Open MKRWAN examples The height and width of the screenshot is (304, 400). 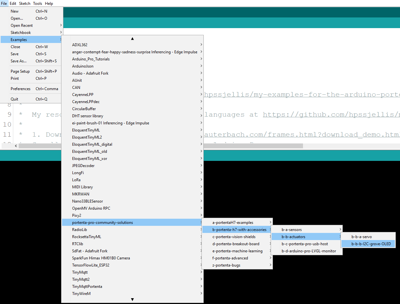pyautogui.click(x=133, y=194)
